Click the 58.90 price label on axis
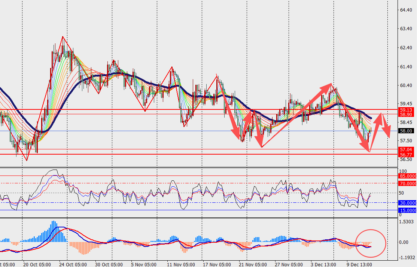Viewport: 417px width, 267px height. click(406, 115)
